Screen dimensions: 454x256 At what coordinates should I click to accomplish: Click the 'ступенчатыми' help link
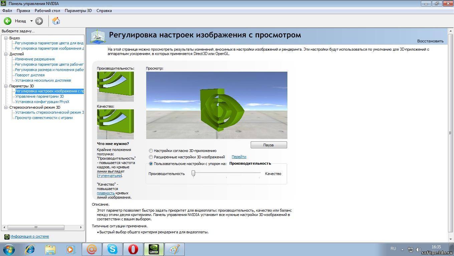[109, 176]
